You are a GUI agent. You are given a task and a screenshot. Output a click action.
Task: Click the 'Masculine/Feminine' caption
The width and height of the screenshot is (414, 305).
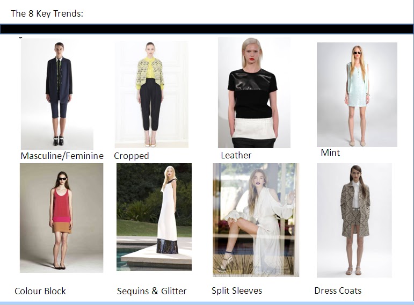click(x=62, y=156)
